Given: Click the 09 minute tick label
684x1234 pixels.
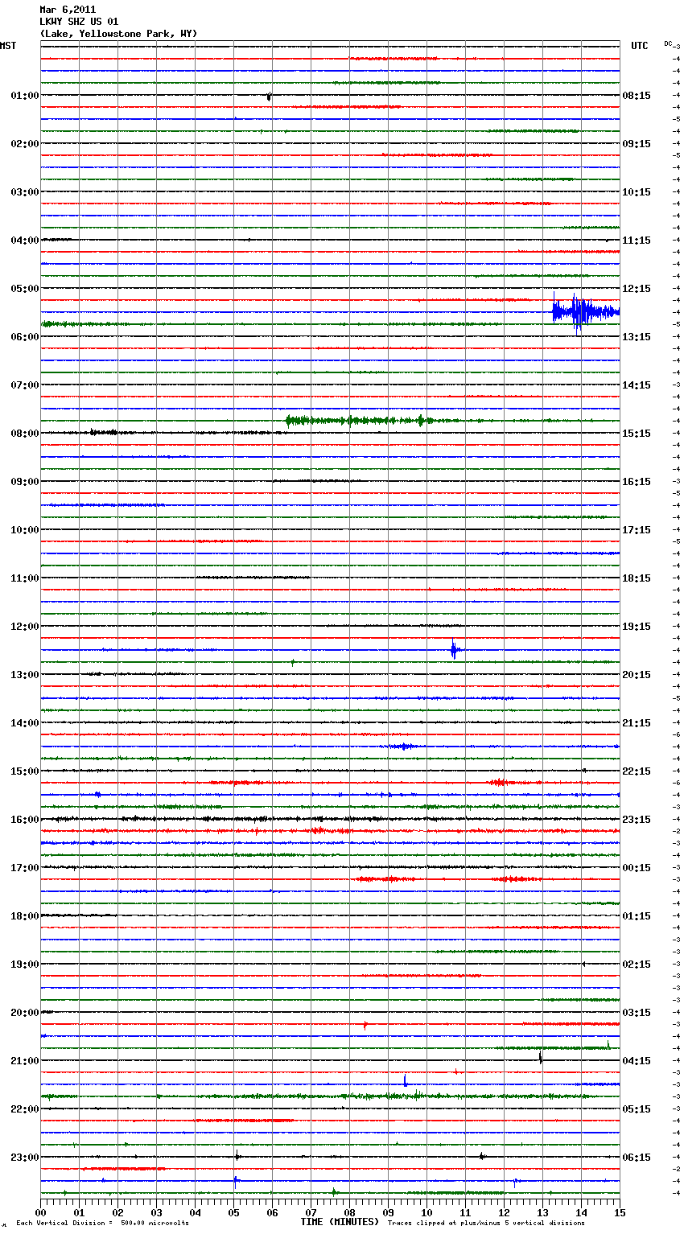Looking at the screenshot, I should click(388, 1212).
